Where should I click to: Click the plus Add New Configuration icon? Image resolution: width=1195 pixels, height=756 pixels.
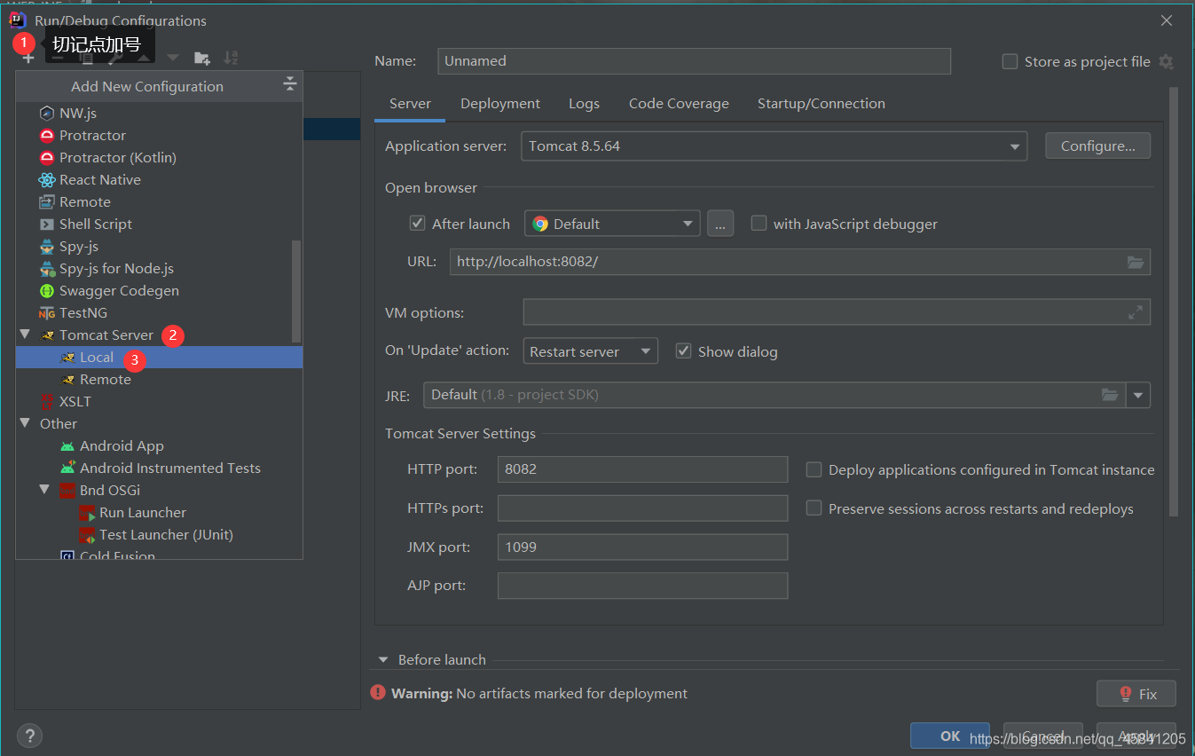[28, 59]
